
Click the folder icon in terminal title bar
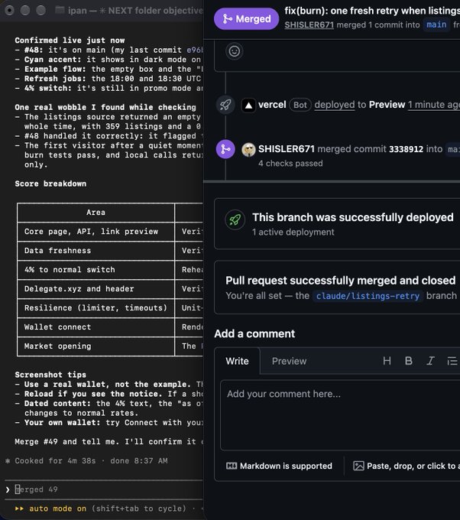[60, 10]
